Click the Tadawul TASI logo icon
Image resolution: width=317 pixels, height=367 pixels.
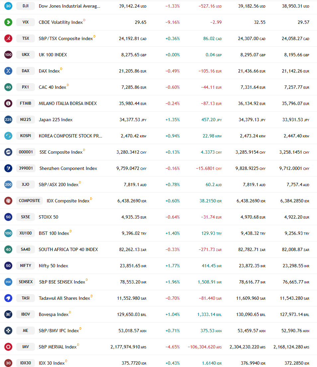(8, 298)
